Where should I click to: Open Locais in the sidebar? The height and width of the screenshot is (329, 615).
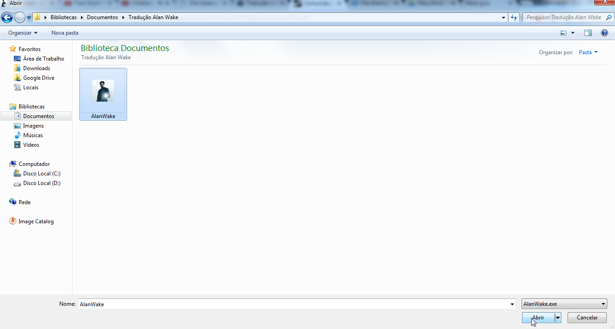[31, 87]
